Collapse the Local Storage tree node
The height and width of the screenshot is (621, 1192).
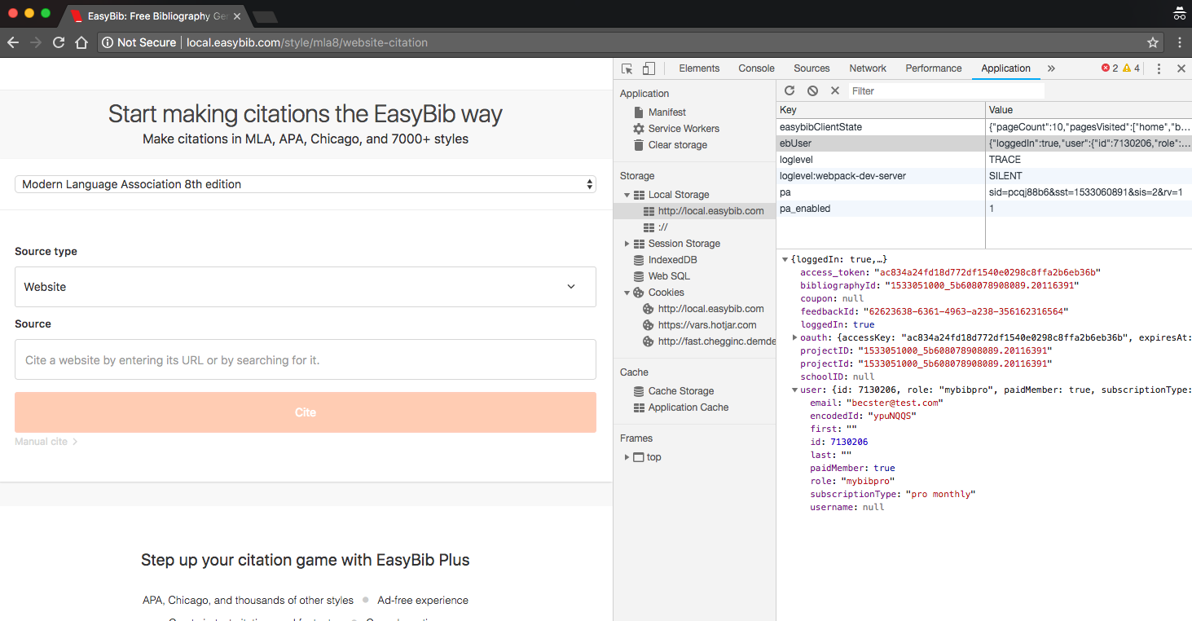tap(627, 195)
